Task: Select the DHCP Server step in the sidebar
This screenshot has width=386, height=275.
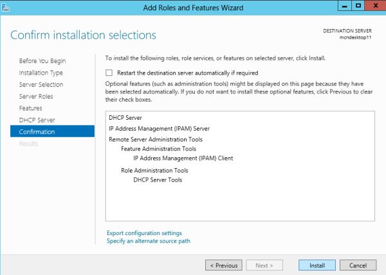Action: click(37, 120)
